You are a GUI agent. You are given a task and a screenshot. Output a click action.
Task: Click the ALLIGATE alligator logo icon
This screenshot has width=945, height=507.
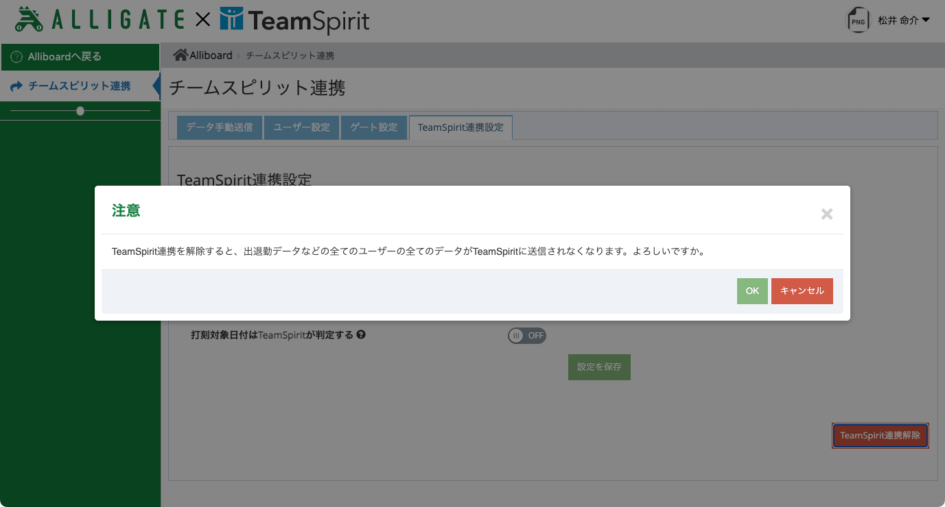click(x=29, y=19)
